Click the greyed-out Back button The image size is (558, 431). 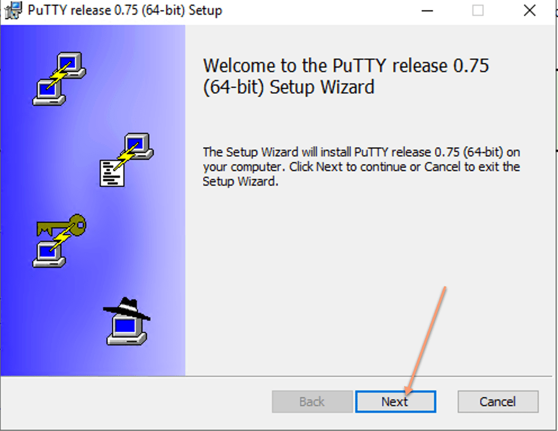point(312,402)
